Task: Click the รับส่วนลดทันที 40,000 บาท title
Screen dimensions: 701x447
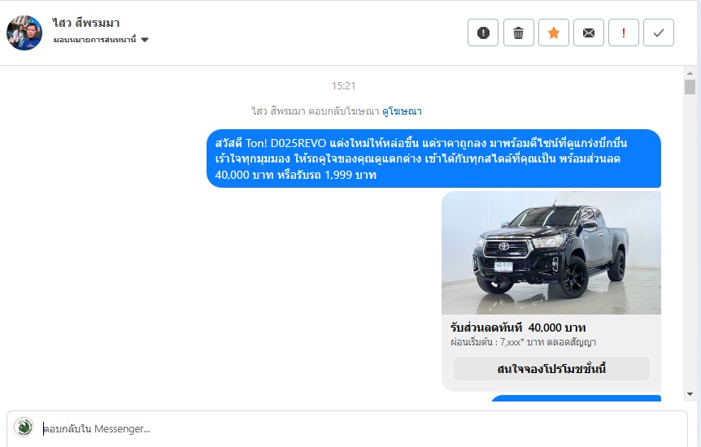Action: click(518, 328)
